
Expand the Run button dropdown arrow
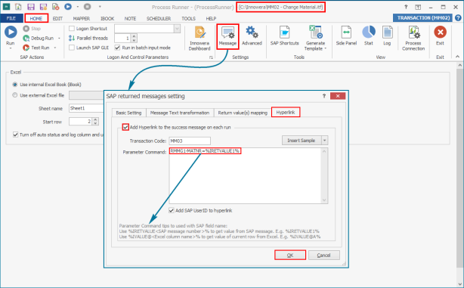[11, 48]
